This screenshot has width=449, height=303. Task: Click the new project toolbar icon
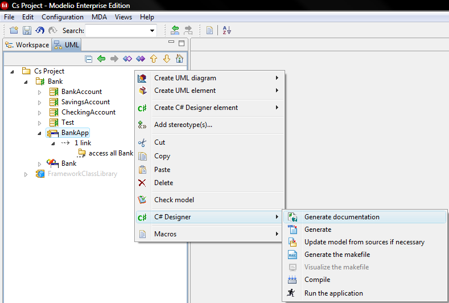[x=14, y=30]
